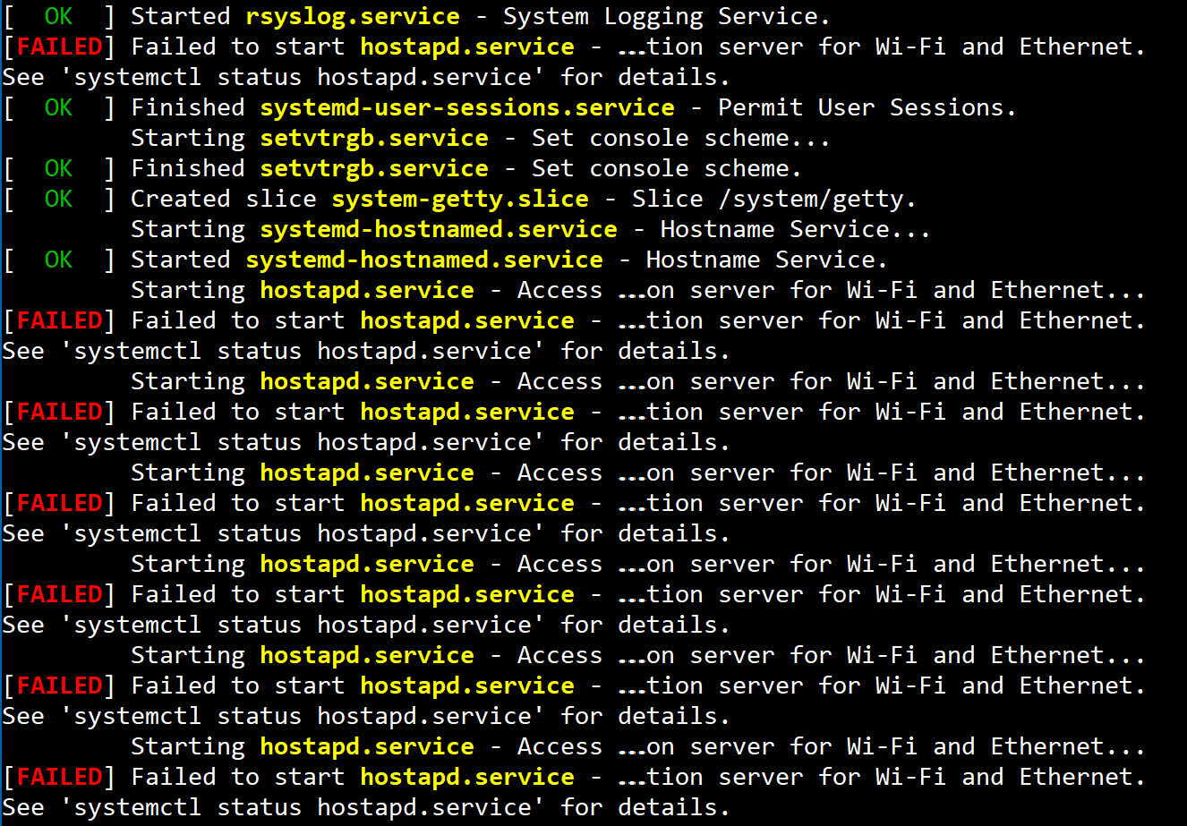Click the OK status beside "Finished systemd-user-sessions.service"
The width and height of the screenshot is (1187, 826).
point(59,107)
